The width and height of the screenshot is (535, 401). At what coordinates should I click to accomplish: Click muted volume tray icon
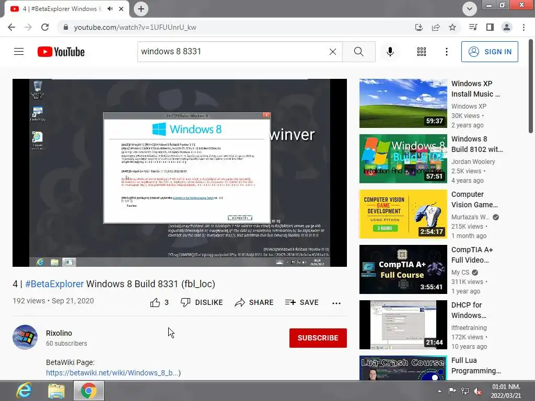478,392
